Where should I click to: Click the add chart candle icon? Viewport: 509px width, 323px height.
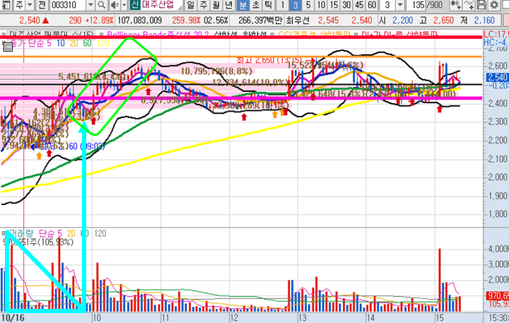[456, 5]
